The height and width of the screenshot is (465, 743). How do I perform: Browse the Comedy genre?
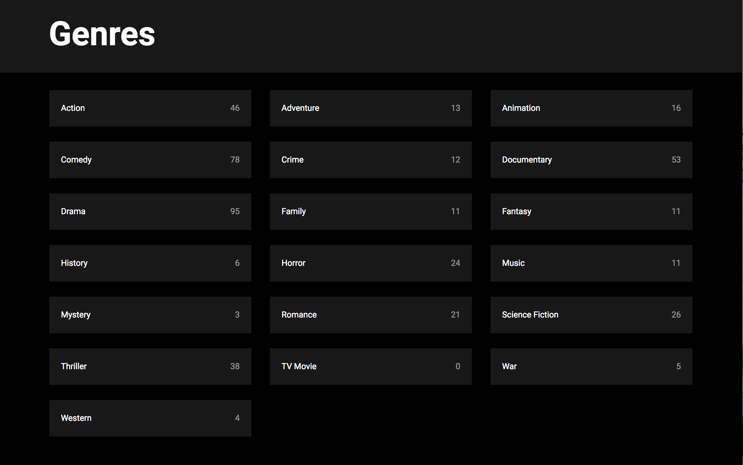tap(150, 160)
